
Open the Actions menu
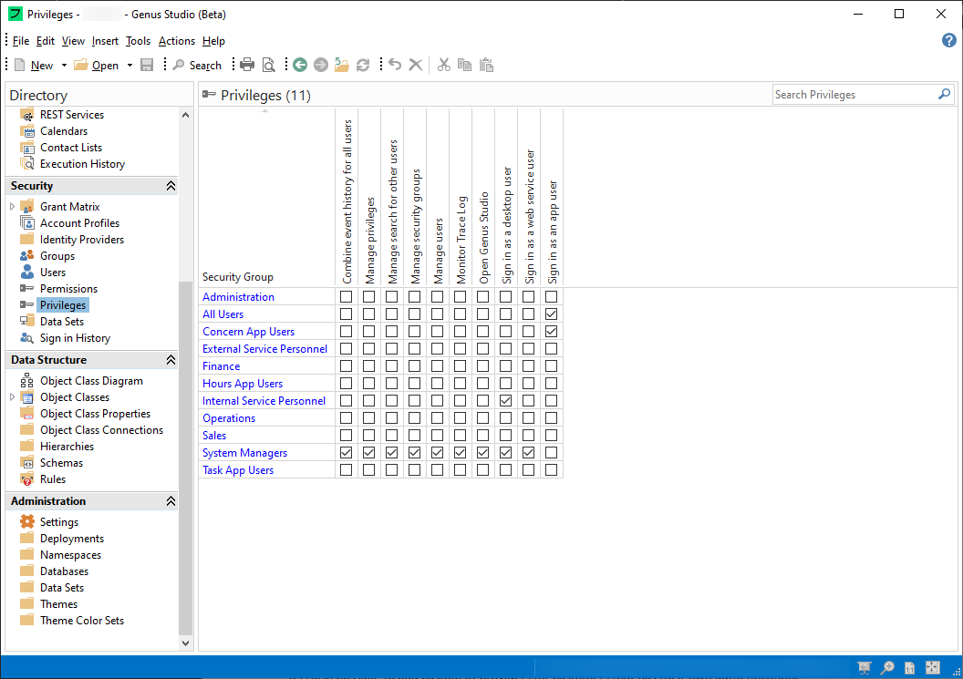176,41
